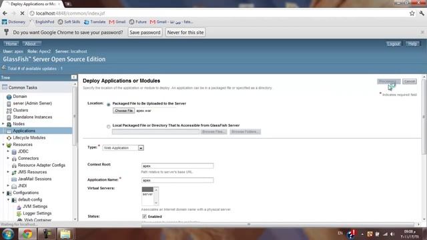Click the volume icon in system tray
Screen dimensions: 427x240
pos(392,234)
